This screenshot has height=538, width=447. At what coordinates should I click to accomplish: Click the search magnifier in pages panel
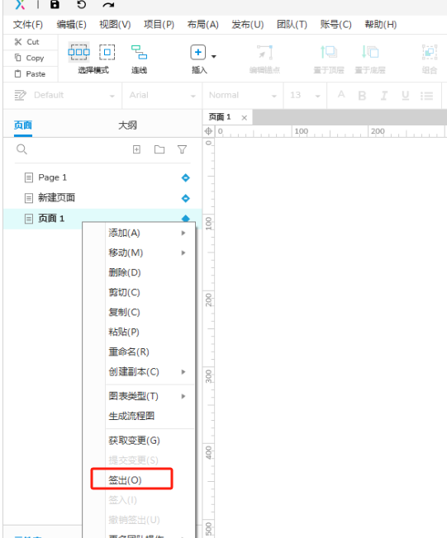[x=21, y=149]
